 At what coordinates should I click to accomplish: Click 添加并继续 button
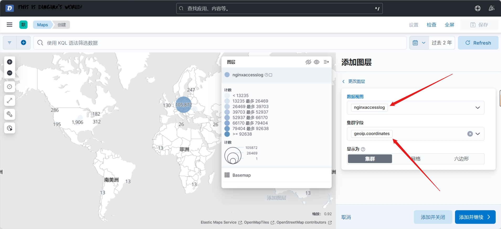(475, 217)
